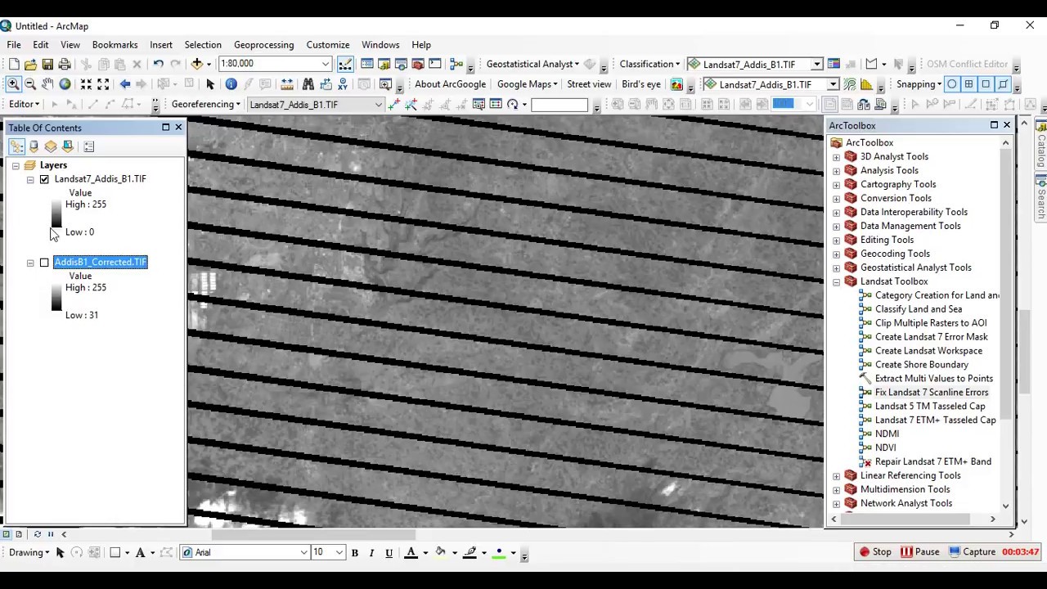
Task: Uncheck the Landsat7_Addis_B1.TIF layer
Action: pyautogui.click(x=44, y=179)
